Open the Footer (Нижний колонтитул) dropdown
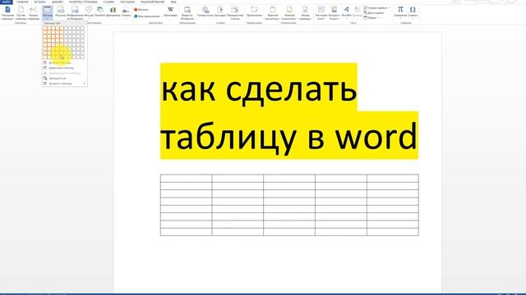526x295 pixels. coord(289,13)
